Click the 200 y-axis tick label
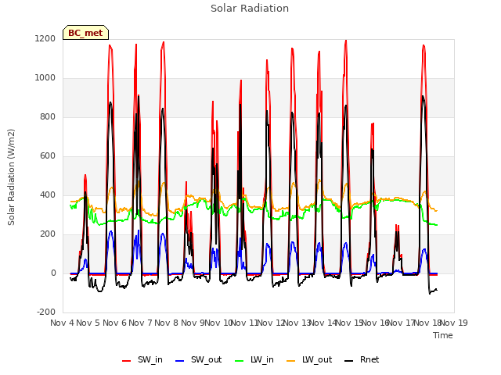 point(48,234)
